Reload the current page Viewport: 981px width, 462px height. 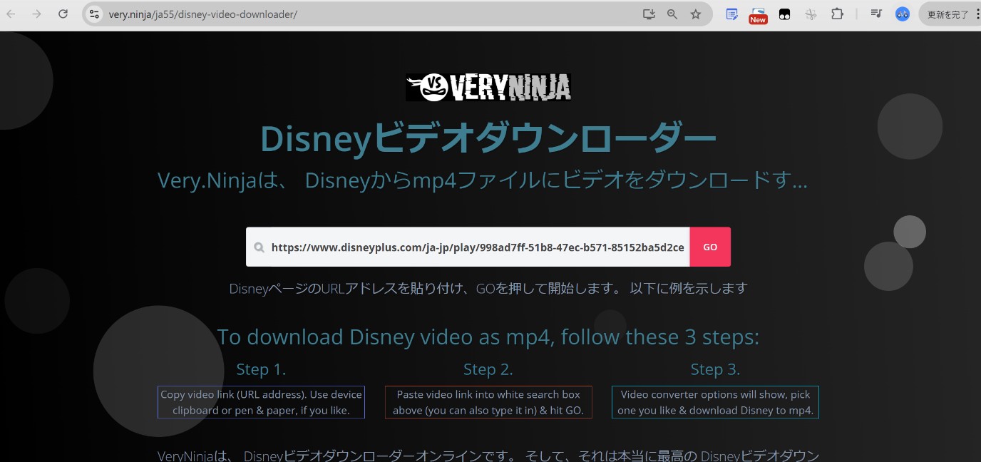pyautogui.click(x=63, y=14)
